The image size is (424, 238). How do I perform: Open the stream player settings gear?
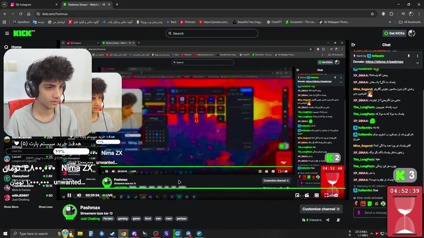(336, 195)
